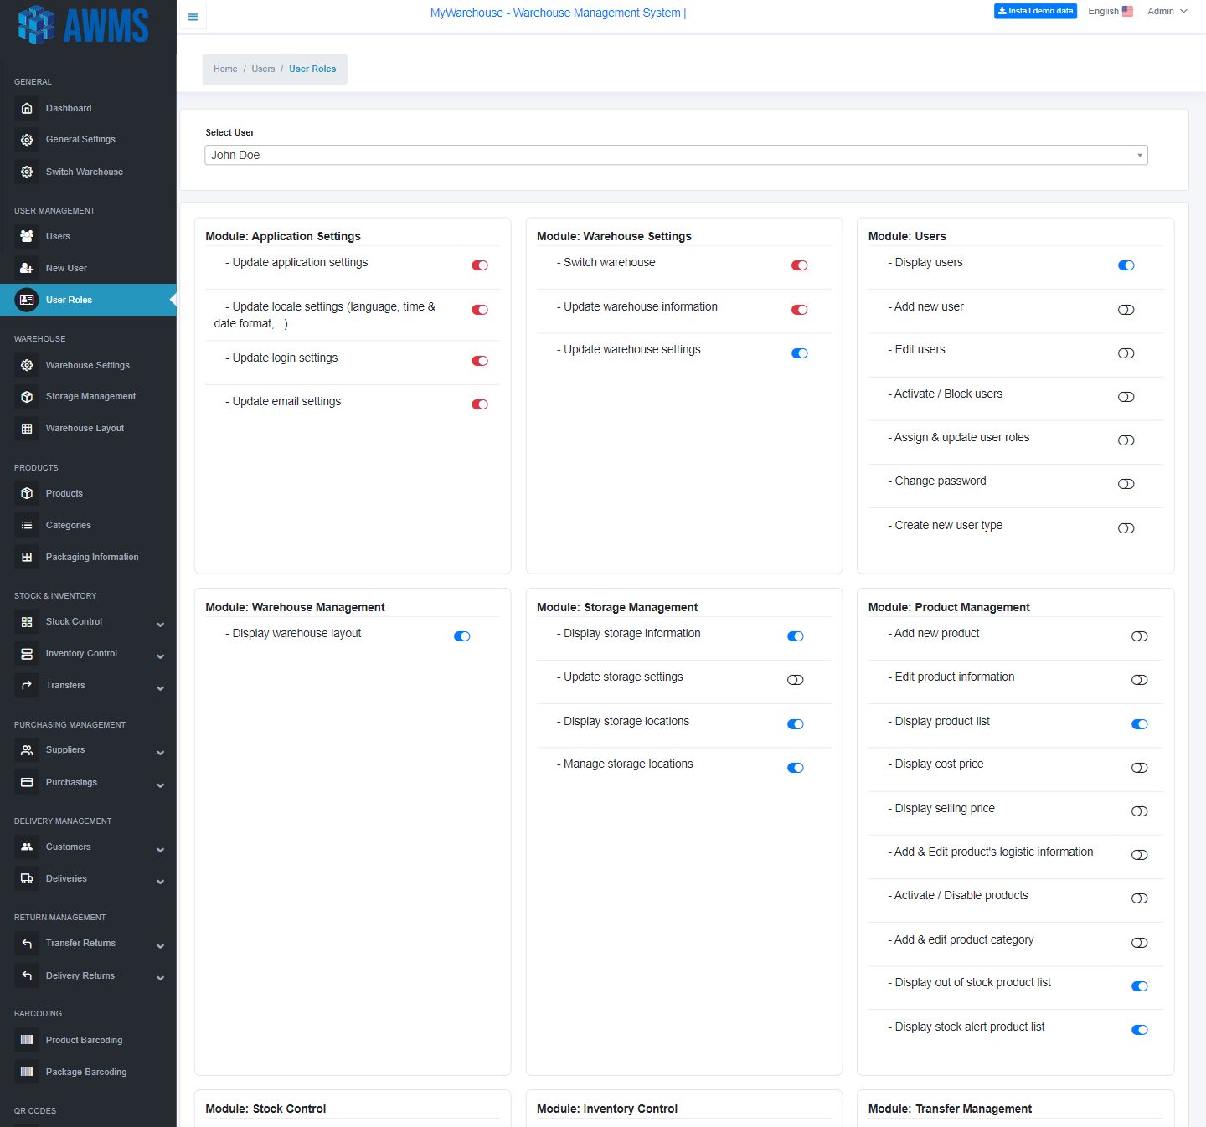The image size is (1206, 1127).
Task: Click the Categories list icon
Action: pyautogui.click(x=27, y=525)
